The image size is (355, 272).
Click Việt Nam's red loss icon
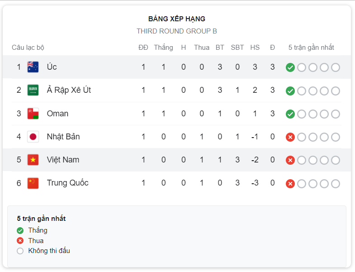(290, 160)
